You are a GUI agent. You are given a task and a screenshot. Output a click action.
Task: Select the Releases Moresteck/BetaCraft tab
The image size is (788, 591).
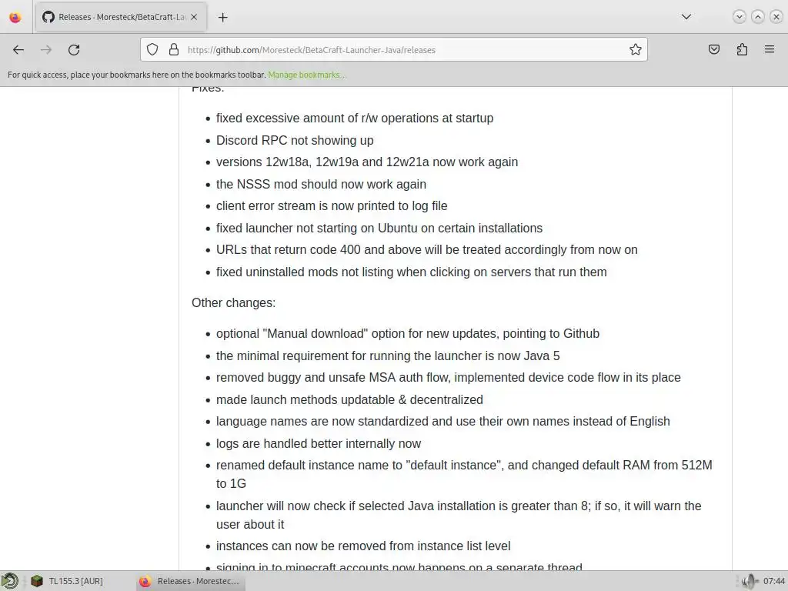121,17
